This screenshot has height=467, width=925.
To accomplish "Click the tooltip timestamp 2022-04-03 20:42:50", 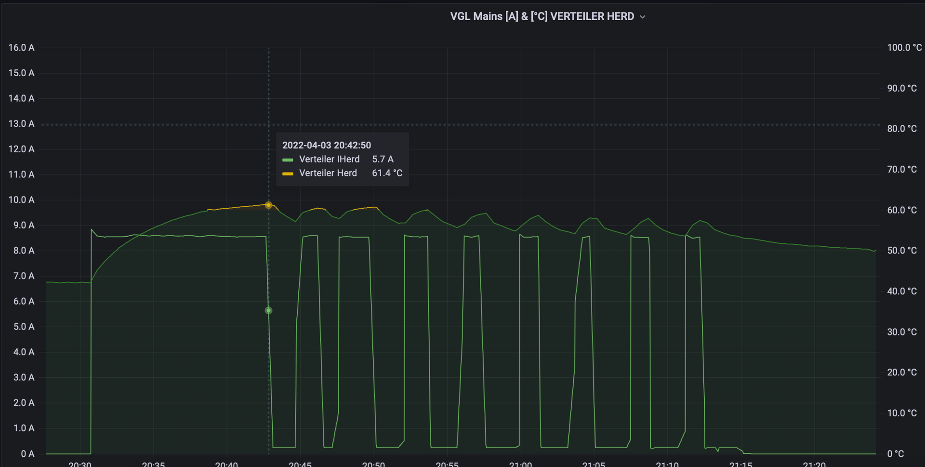I will click(x=326, y=145).
